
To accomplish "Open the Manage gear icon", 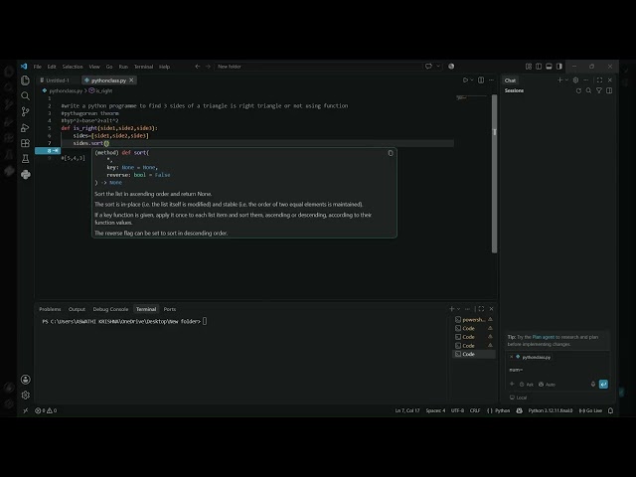I will (x=25, y=396).
